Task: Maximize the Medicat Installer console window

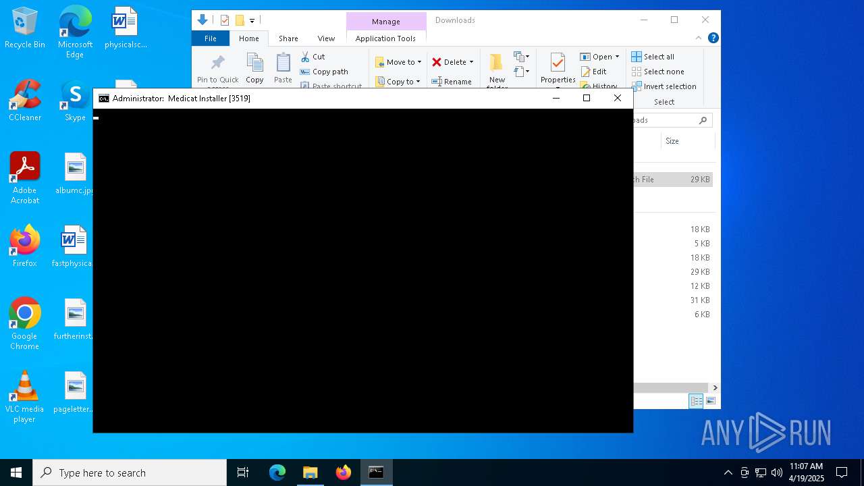Action: click(x=587, y=98)
